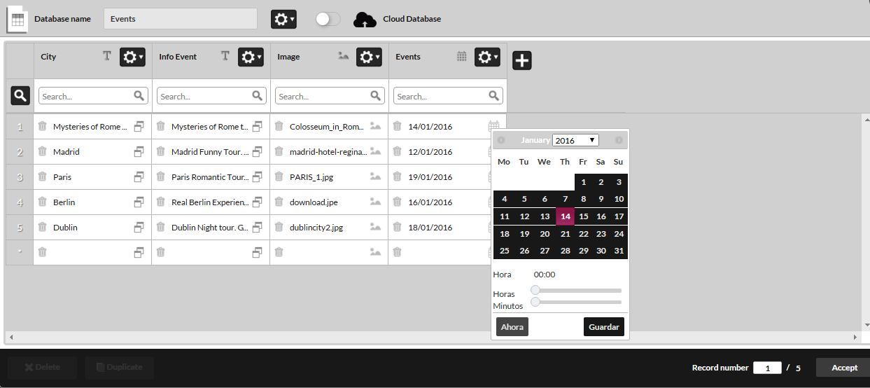Image resolution: width=870 pixels, height=388 pixels.
Task: Click the Delete record button
Action: pos(42,368)
